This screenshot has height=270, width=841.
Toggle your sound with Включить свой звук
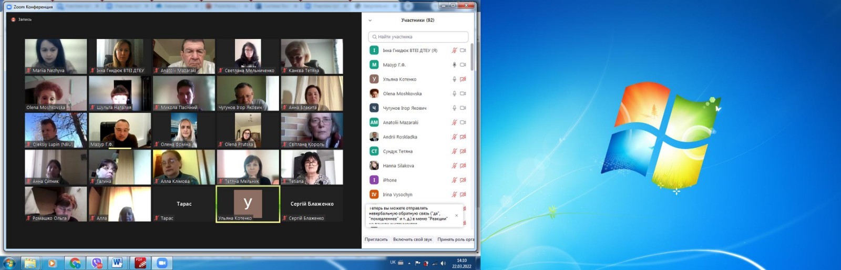pos(412,240)
